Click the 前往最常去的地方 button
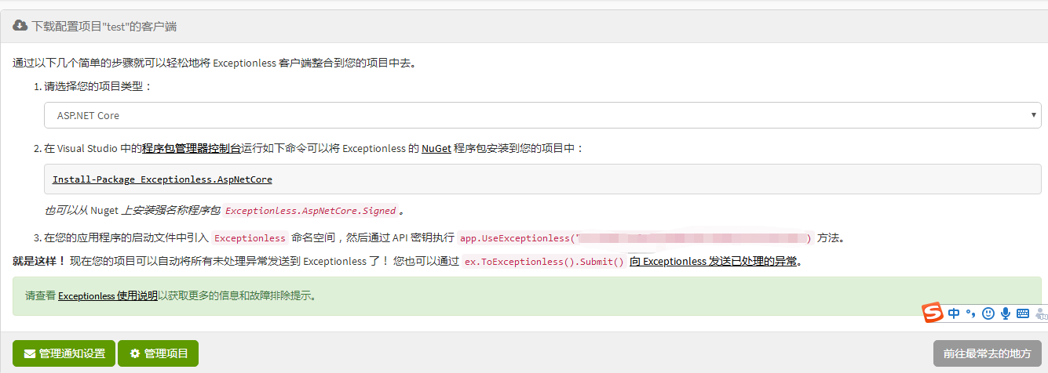Screen dimensions: 1048x373 [988, 353]
